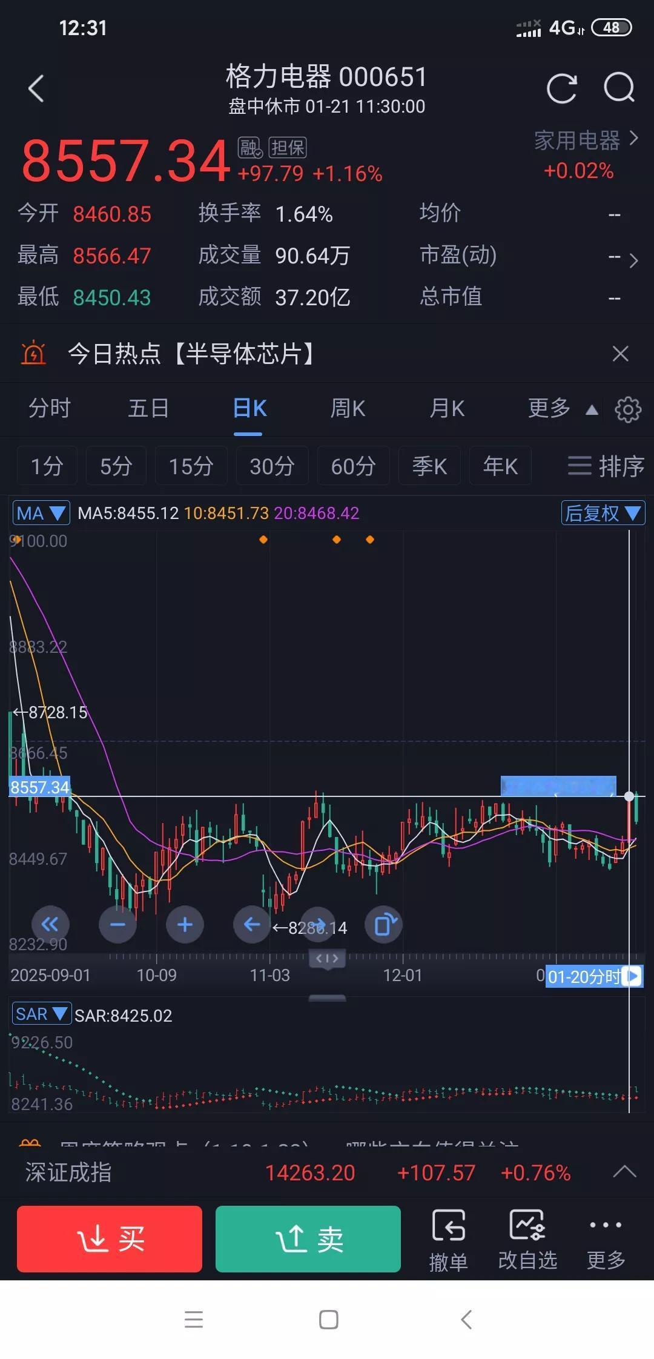654x1359 pixels.
Task: Tap the 融 margin trading badge
Action: (x=249, y=147)
